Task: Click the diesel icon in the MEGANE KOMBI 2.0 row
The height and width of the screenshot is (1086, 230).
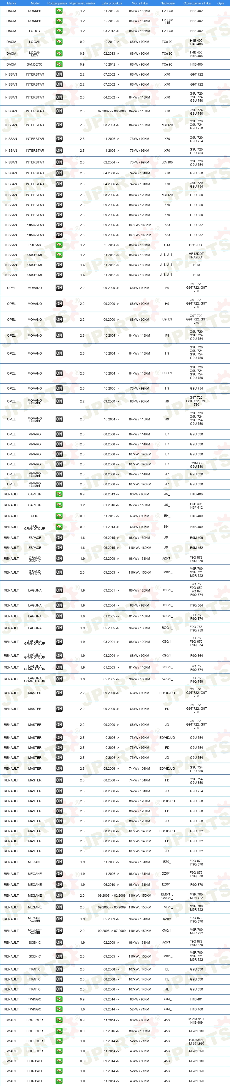Action: pyautogui.click(x=59, y=931)
